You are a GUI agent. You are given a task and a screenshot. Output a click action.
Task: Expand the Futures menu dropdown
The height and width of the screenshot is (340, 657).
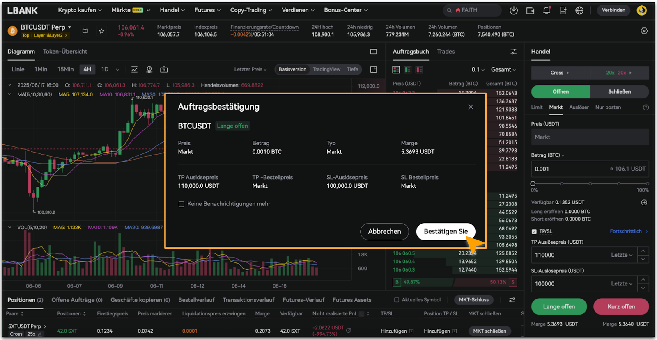coord(207,10)
